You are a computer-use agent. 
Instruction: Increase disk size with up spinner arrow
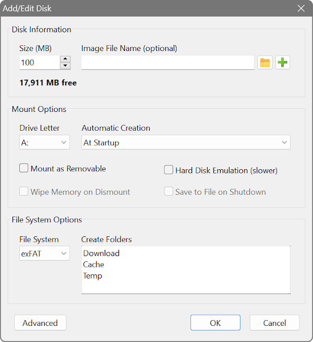(x=65, y=59)
